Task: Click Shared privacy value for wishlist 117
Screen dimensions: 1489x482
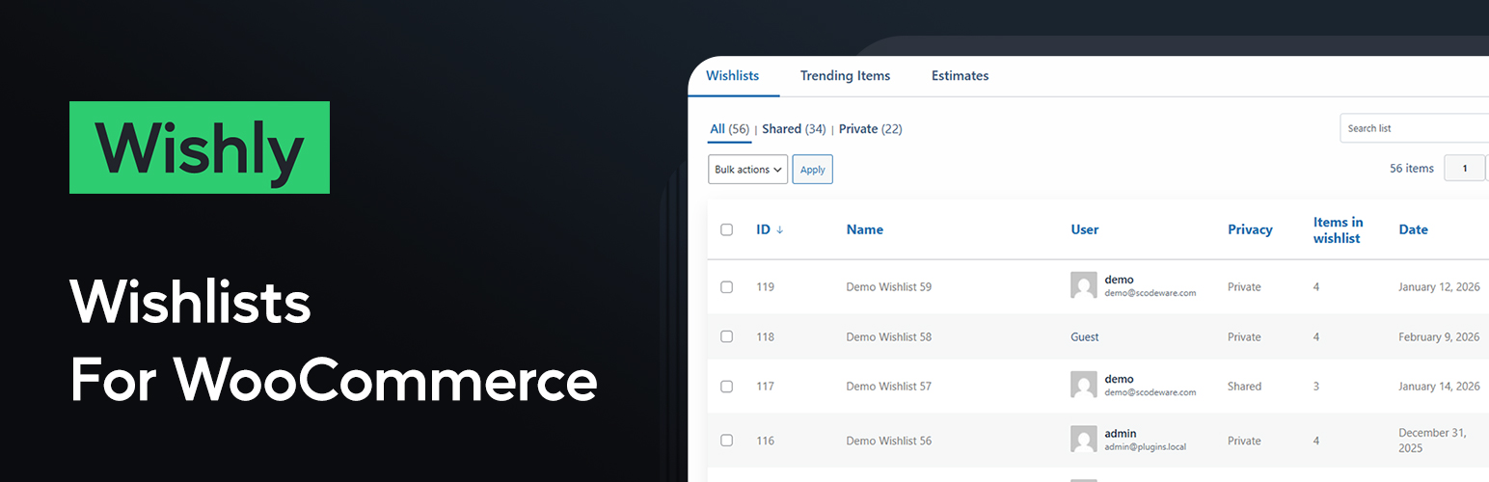Action: tap(1244, 387)
